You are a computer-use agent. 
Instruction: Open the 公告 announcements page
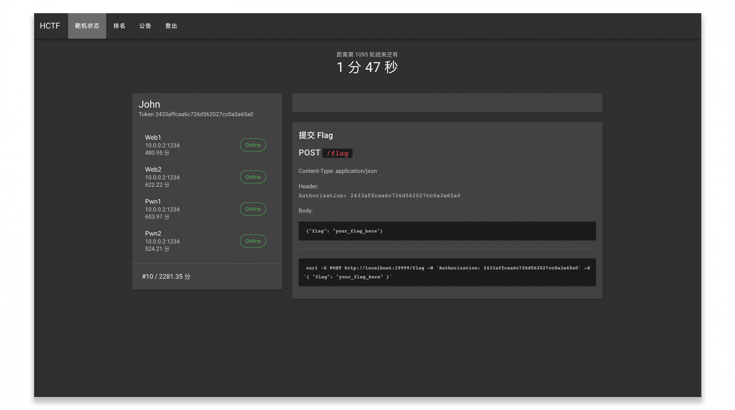[145, 26]
